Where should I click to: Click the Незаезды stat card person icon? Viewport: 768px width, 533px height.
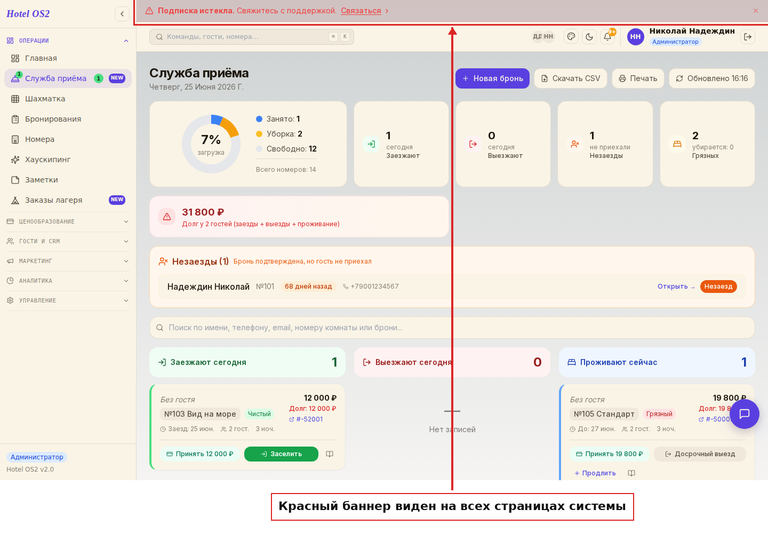point(575,144)
